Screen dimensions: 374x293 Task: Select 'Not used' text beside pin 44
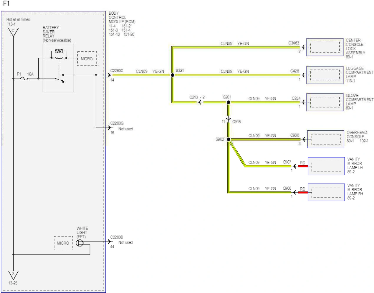(125, 242)
